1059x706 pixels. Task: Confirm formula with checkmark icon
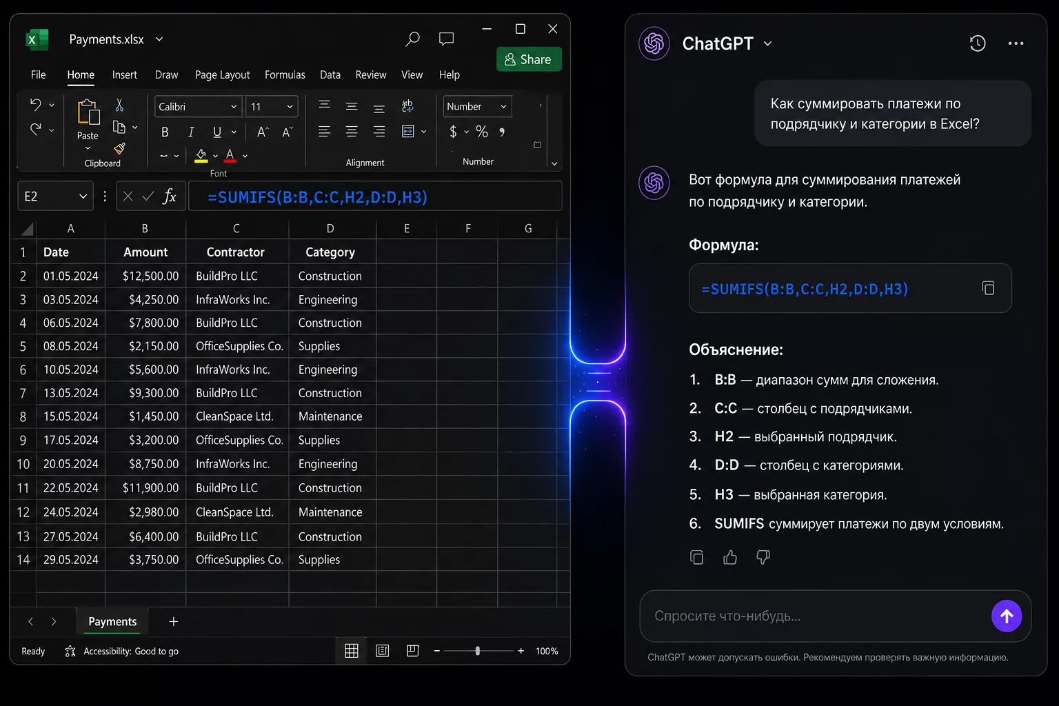(x=148, y=196)
